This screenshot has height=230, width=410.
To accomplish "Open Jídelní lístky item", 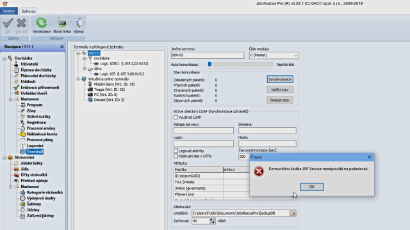I will pyautogui.click(x=31, y=164).
